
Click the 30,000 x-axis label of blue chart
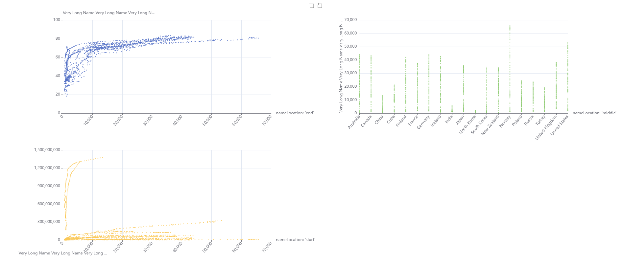148,120
